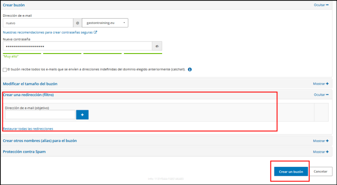Screen dimensions: 337x185
Task: Click the redirection target e-mail input field
Action: (x=40, y=115)
